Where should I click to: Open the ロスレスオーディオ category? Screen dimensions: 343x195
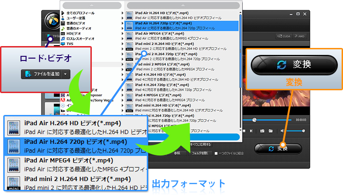pyautogui.click(x=80, y=39)
